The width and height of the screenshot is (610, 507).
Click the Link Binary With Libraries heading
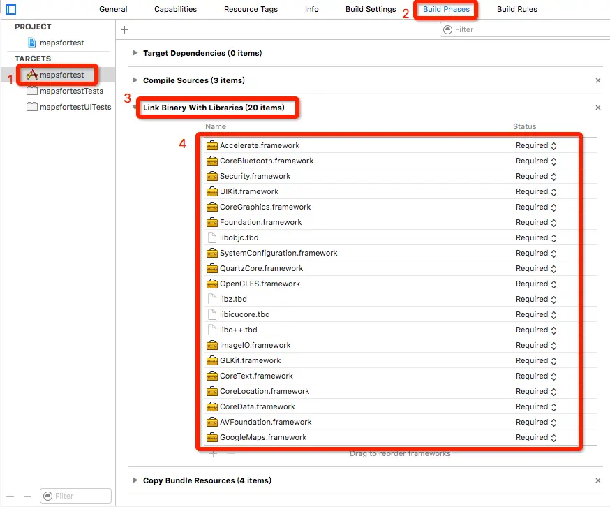214,108
